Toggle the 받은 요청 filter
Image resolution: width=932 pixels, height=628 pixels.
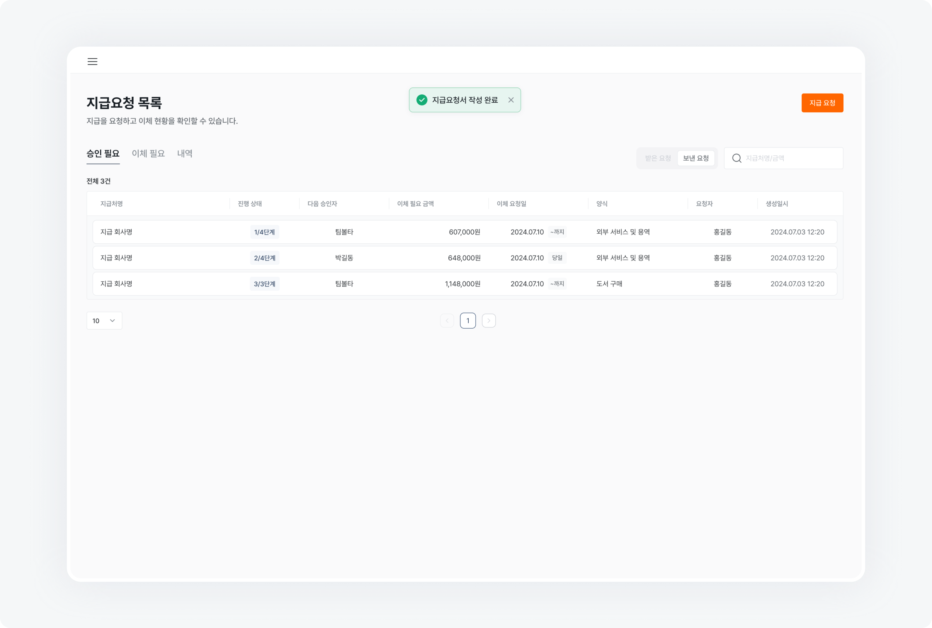(658, 158)
